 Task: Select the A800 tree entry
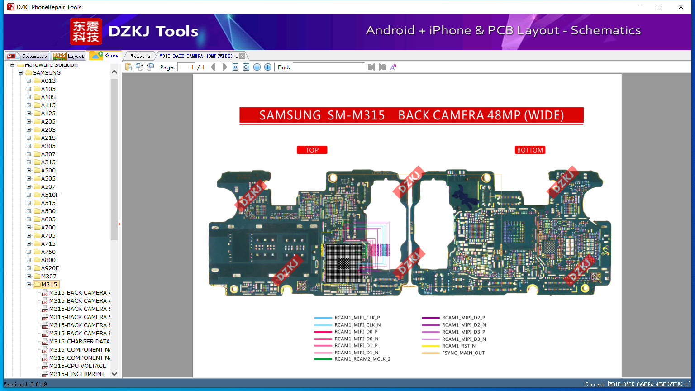pyautogui.click(x=48, y=260)
